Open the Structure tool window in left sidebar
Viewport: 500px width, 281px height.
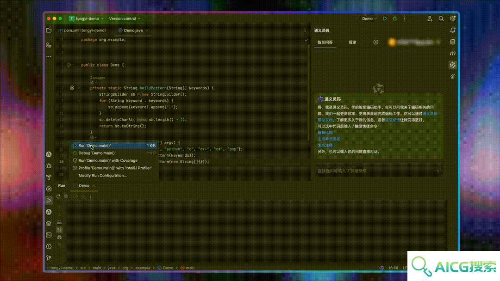tap(49, 45)
